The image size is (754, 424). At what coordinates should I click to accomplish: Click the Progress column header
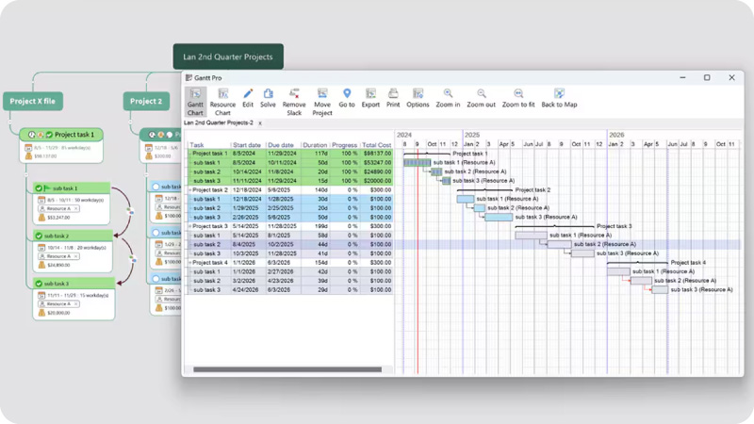[x=344, y=145]
